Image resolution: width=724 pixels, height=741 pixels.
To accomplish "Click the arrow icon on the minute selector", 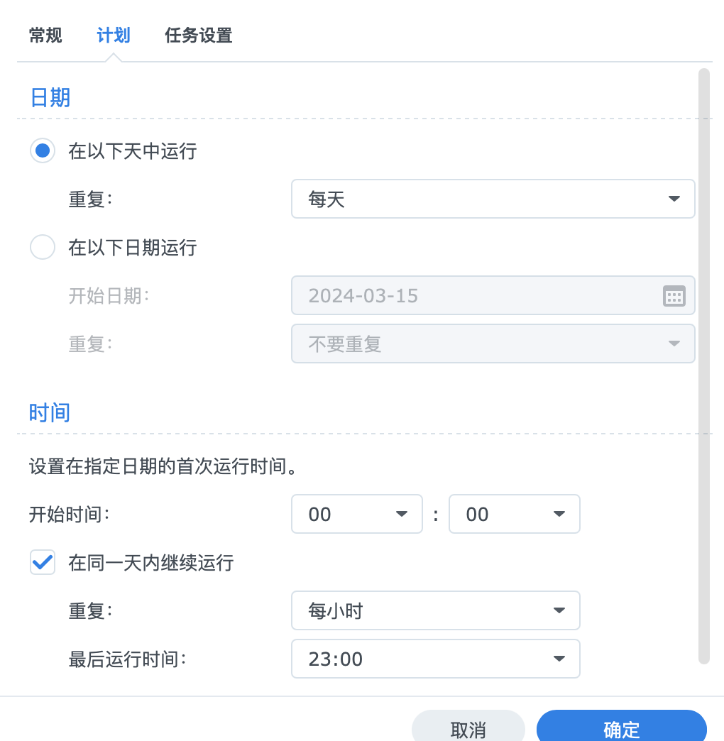I will click(559, 514).
